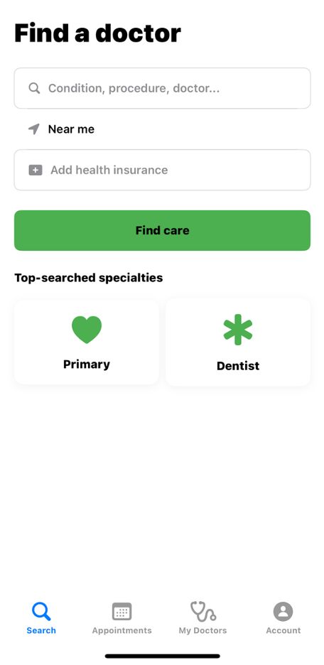The image size is (324, 665).
Task: Tap the plus card icon for health insurance
Action: tap(36, 170)
